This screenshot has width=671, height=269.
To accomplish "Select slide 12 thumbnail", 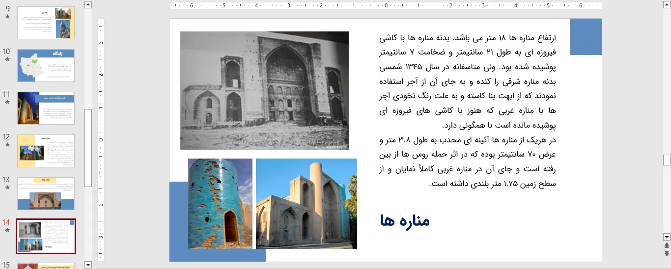I will (46, 151).
